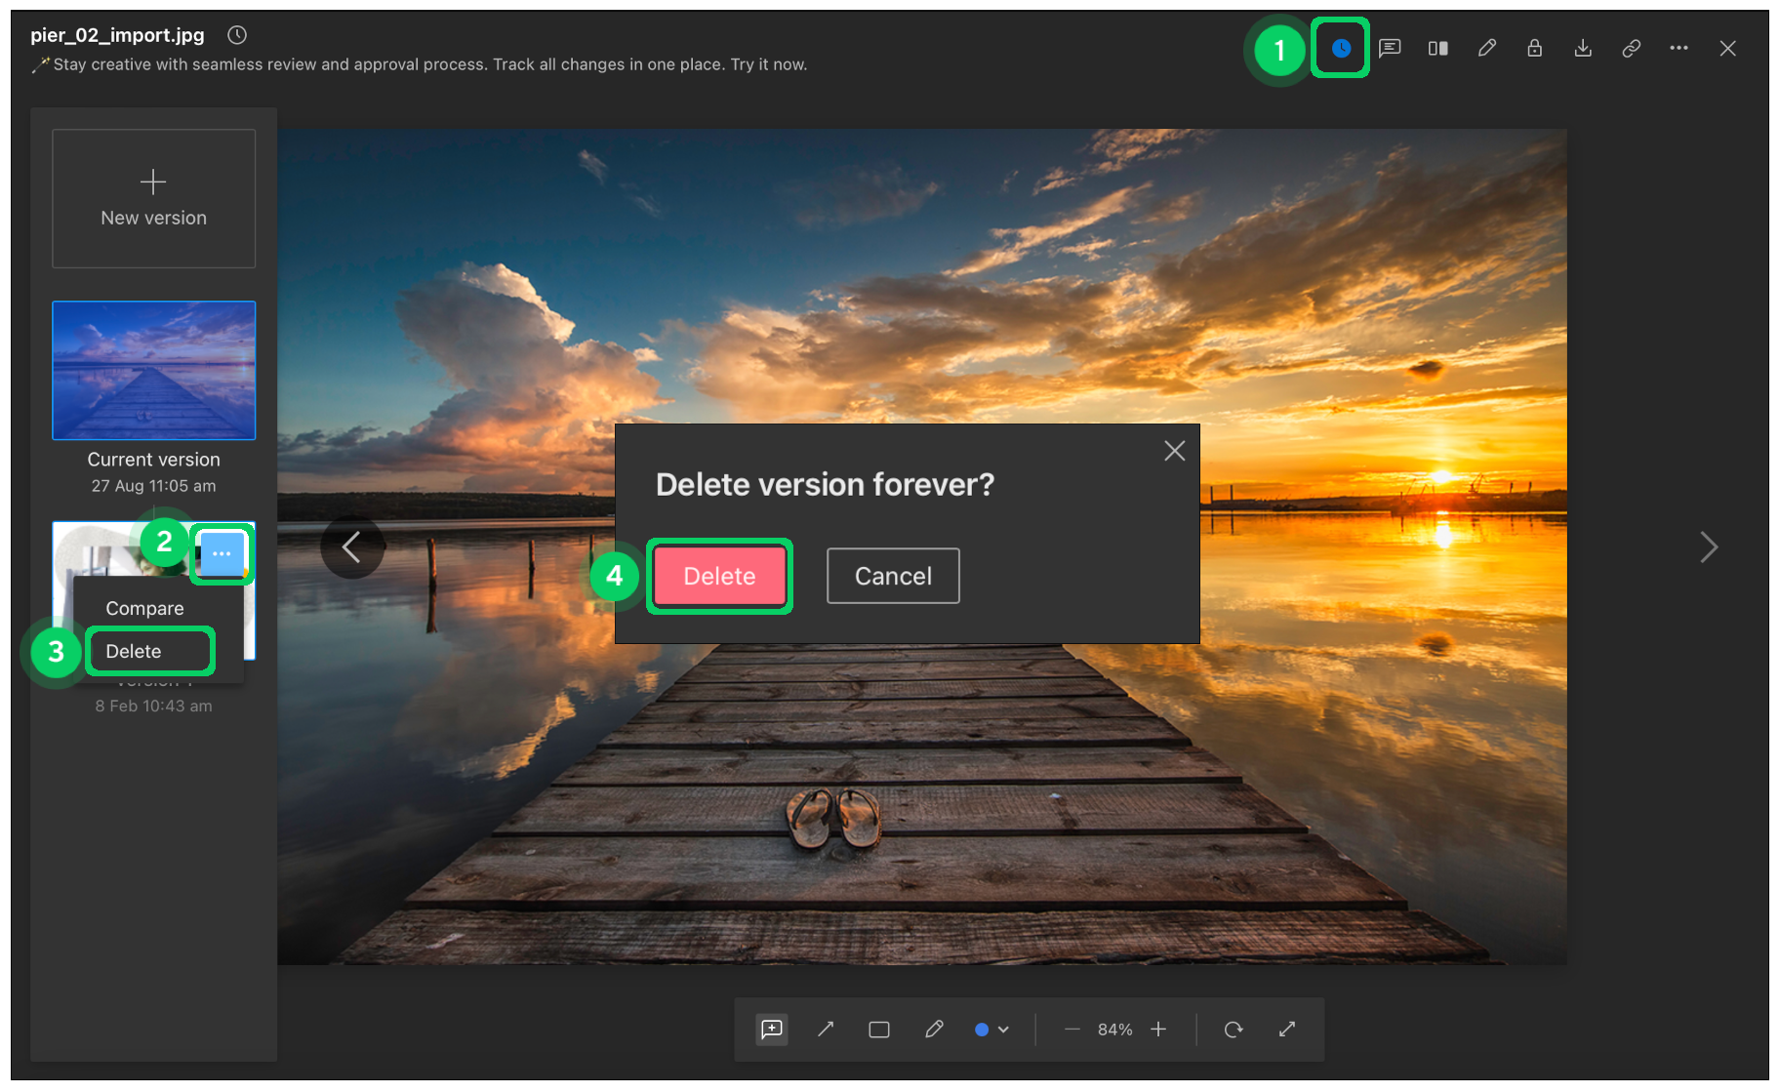Toggle the lock file icon
Image resolution: width=1780 pixels, height=1092 pixels.
(1534, 48)
